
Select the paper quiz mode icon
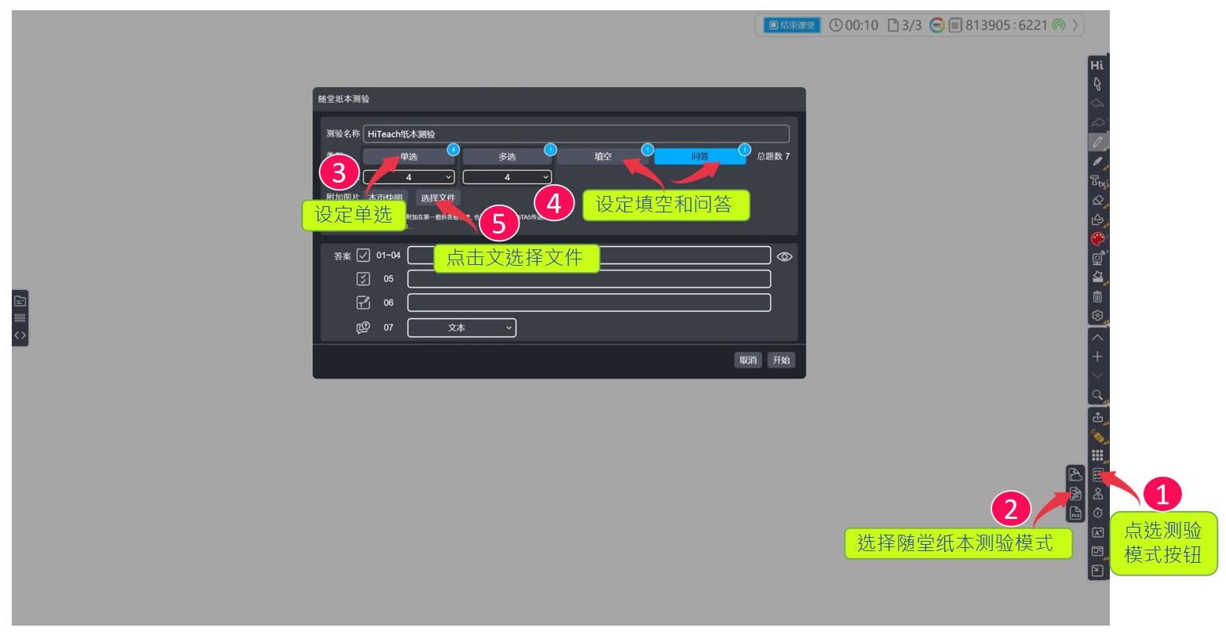pyautogui.click(x=1075, y=494)
